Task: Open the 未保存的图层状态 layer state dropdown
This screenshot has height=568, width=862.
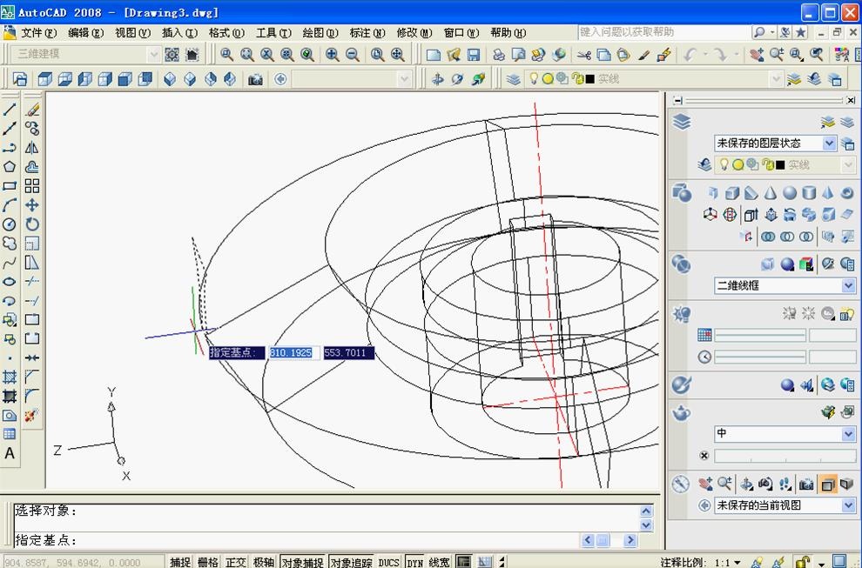Action: 829,144
